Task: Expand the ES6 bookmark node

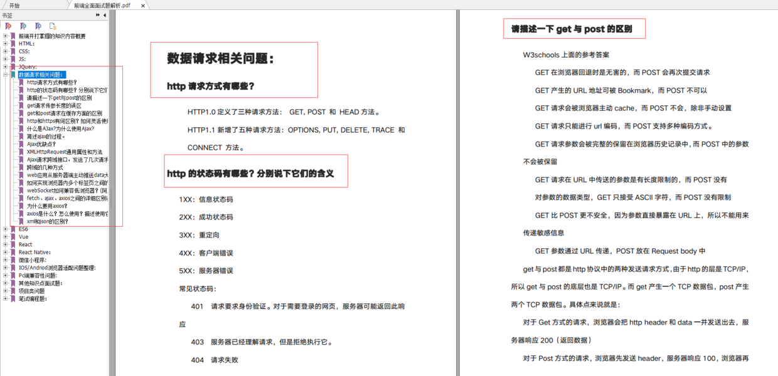Action: point(5,229)
